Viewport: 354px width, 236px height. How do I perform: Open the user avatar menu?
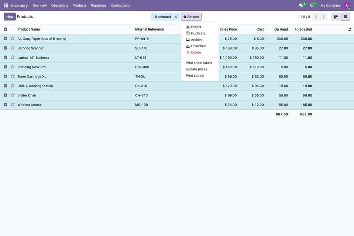347,6
